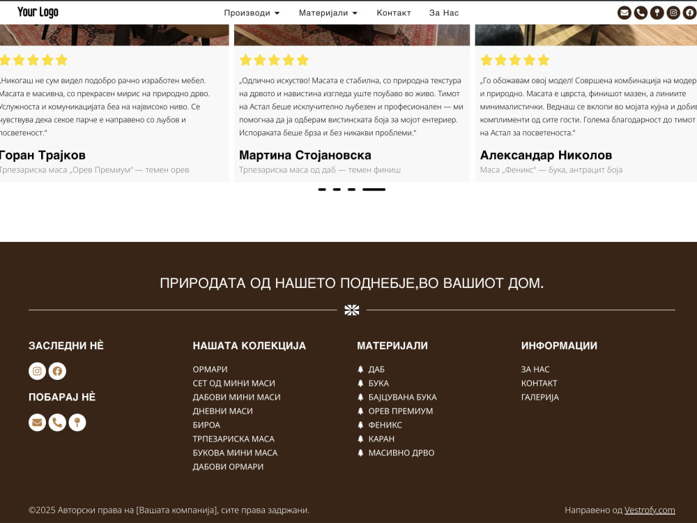Open the location pin icon in the header
The height and width of the screenshot is (523, 697).
pos(657,13)
